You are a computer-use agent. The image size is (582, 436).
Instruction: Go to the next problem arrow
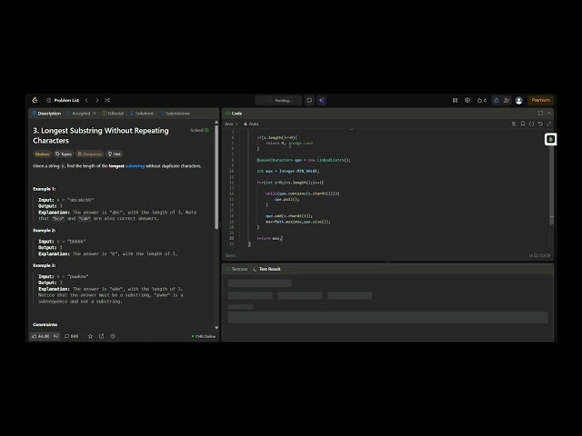97,100
